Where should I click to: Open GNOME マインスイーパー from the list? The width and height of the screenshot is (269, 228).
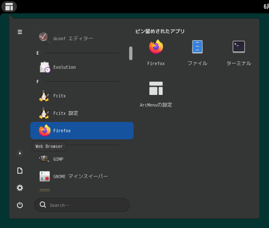coord(82,177)
